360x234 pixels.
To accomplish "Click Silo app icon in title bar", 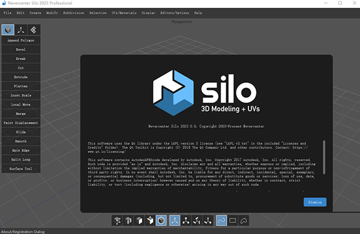I will [x=4, y=3].
